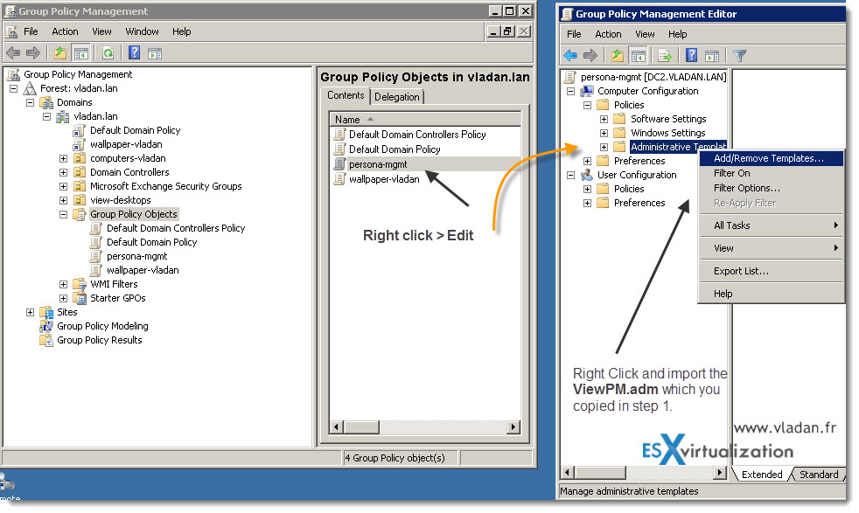Screen dimensions: 859x513
Task: Click persona-mgmt GPO icon in Contents list
Action: 339,163
